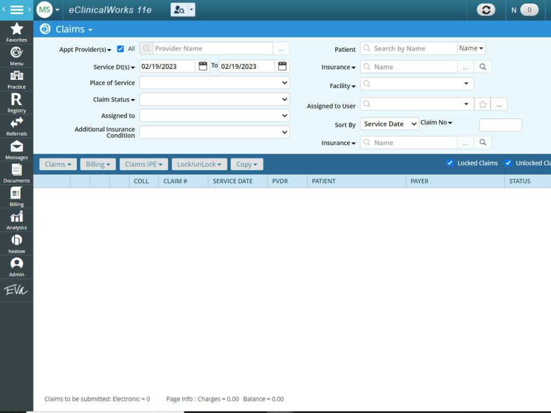Click ellipsis beside Assigned to User
The image size is (551, 413).
[499, 104]
